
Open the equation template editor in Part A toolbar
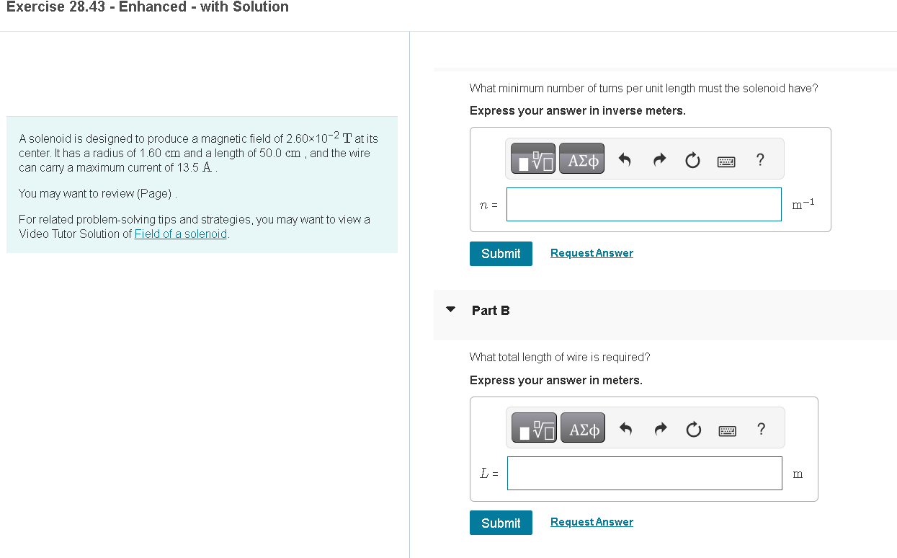tap(532, 159)
